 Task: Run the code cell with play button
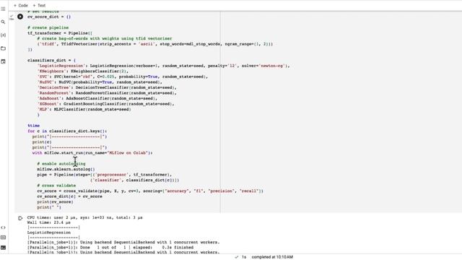(20, 17)
